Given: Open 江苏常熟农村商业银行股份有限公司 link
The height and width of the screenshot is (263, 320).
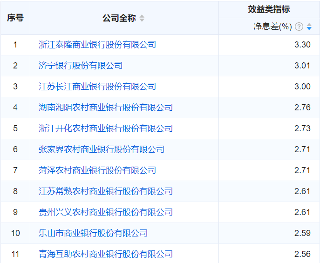Looking at the screenshot, I should click(106, 191).
